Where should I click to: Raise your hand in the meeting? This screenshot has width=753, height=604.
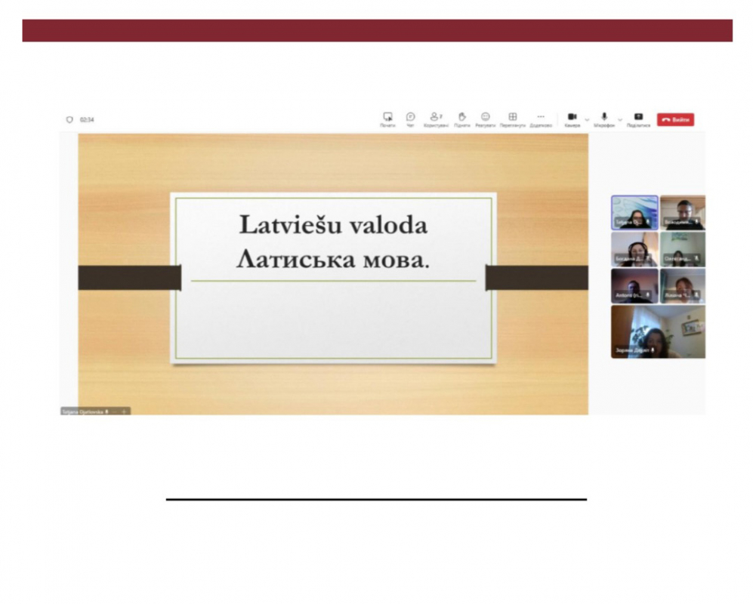pos(462,119)
